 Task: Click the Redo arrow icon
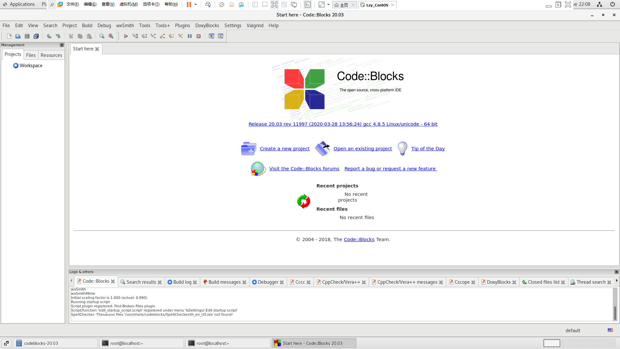click(x=58, y=36)
